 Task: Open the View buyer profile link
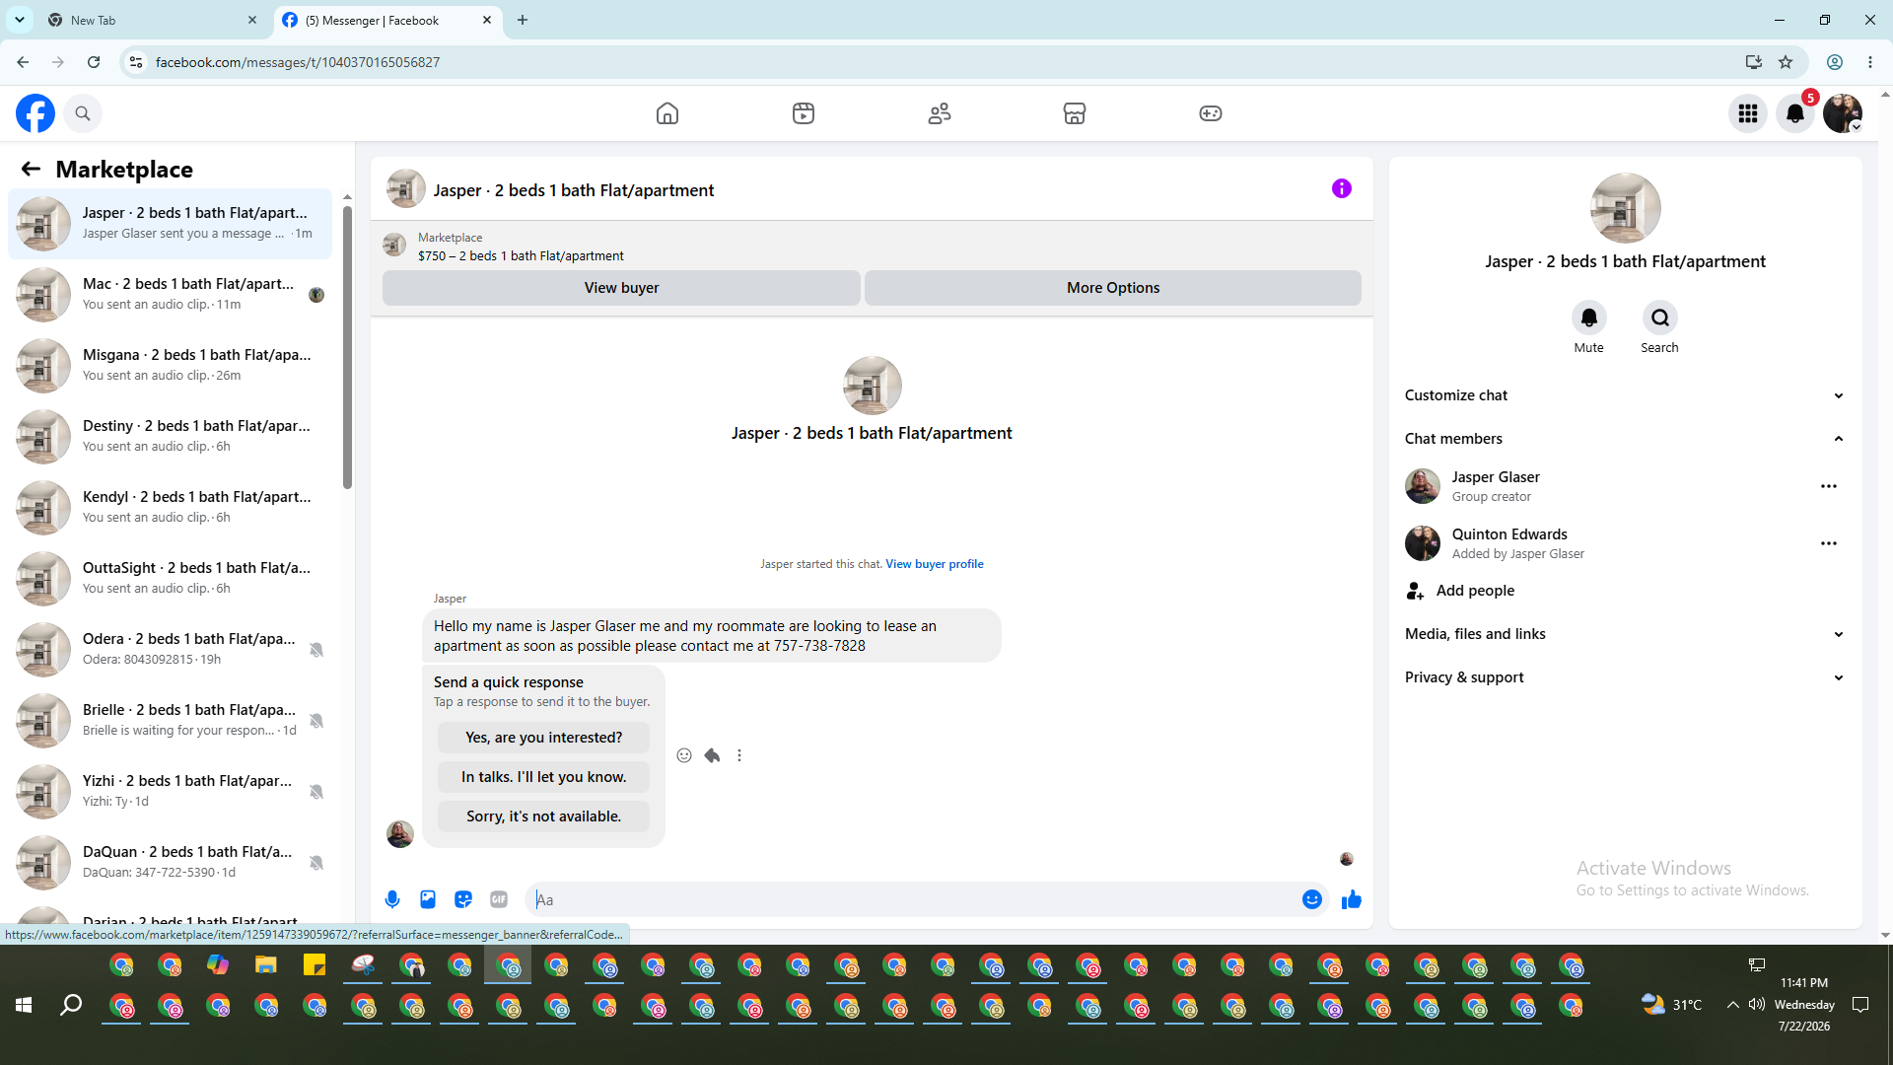(935, 564)
